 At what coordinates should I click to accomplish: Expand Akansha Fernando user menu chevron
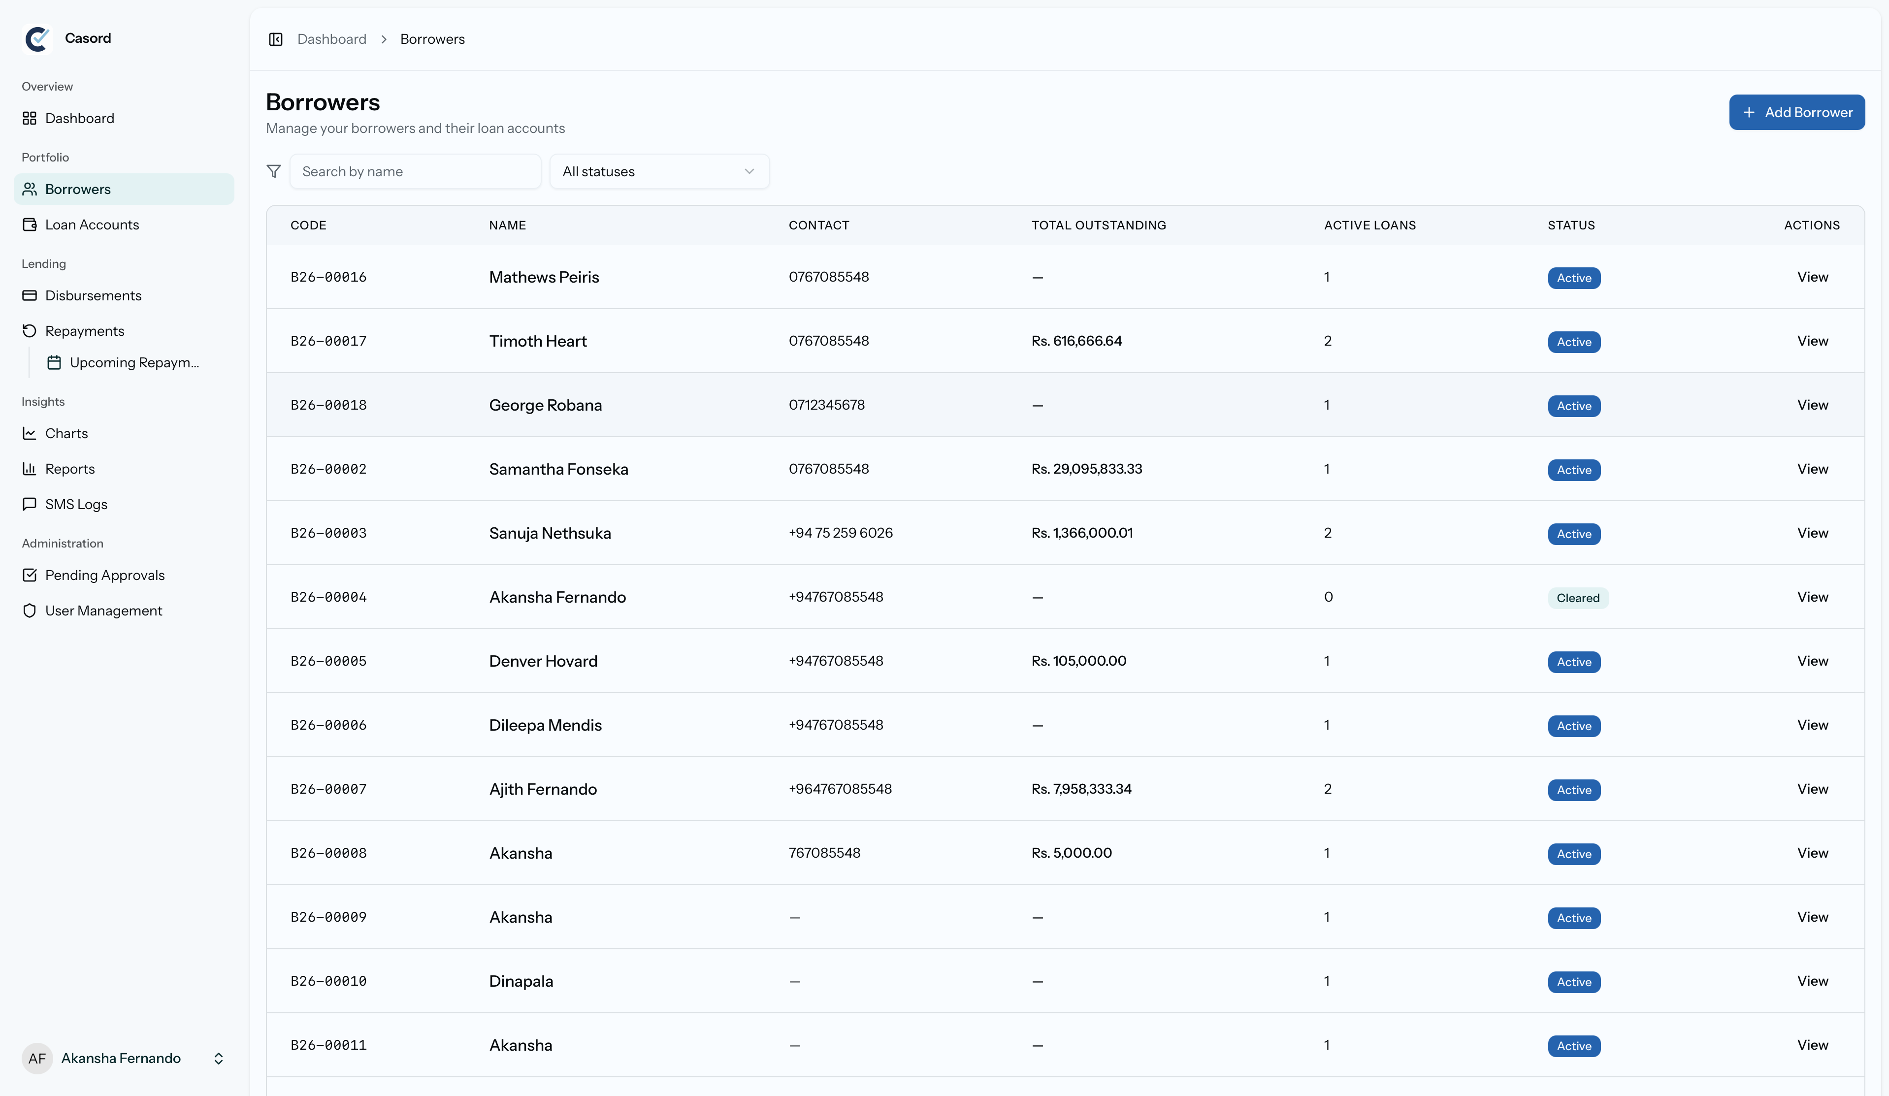pyautogui.click(x=218, y=1059)
